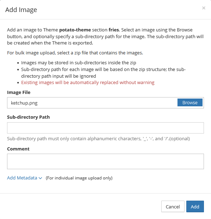Focus the Sub-directory Path text box
The height and width of the screenshot is (219, 211).
pos(105,128)
